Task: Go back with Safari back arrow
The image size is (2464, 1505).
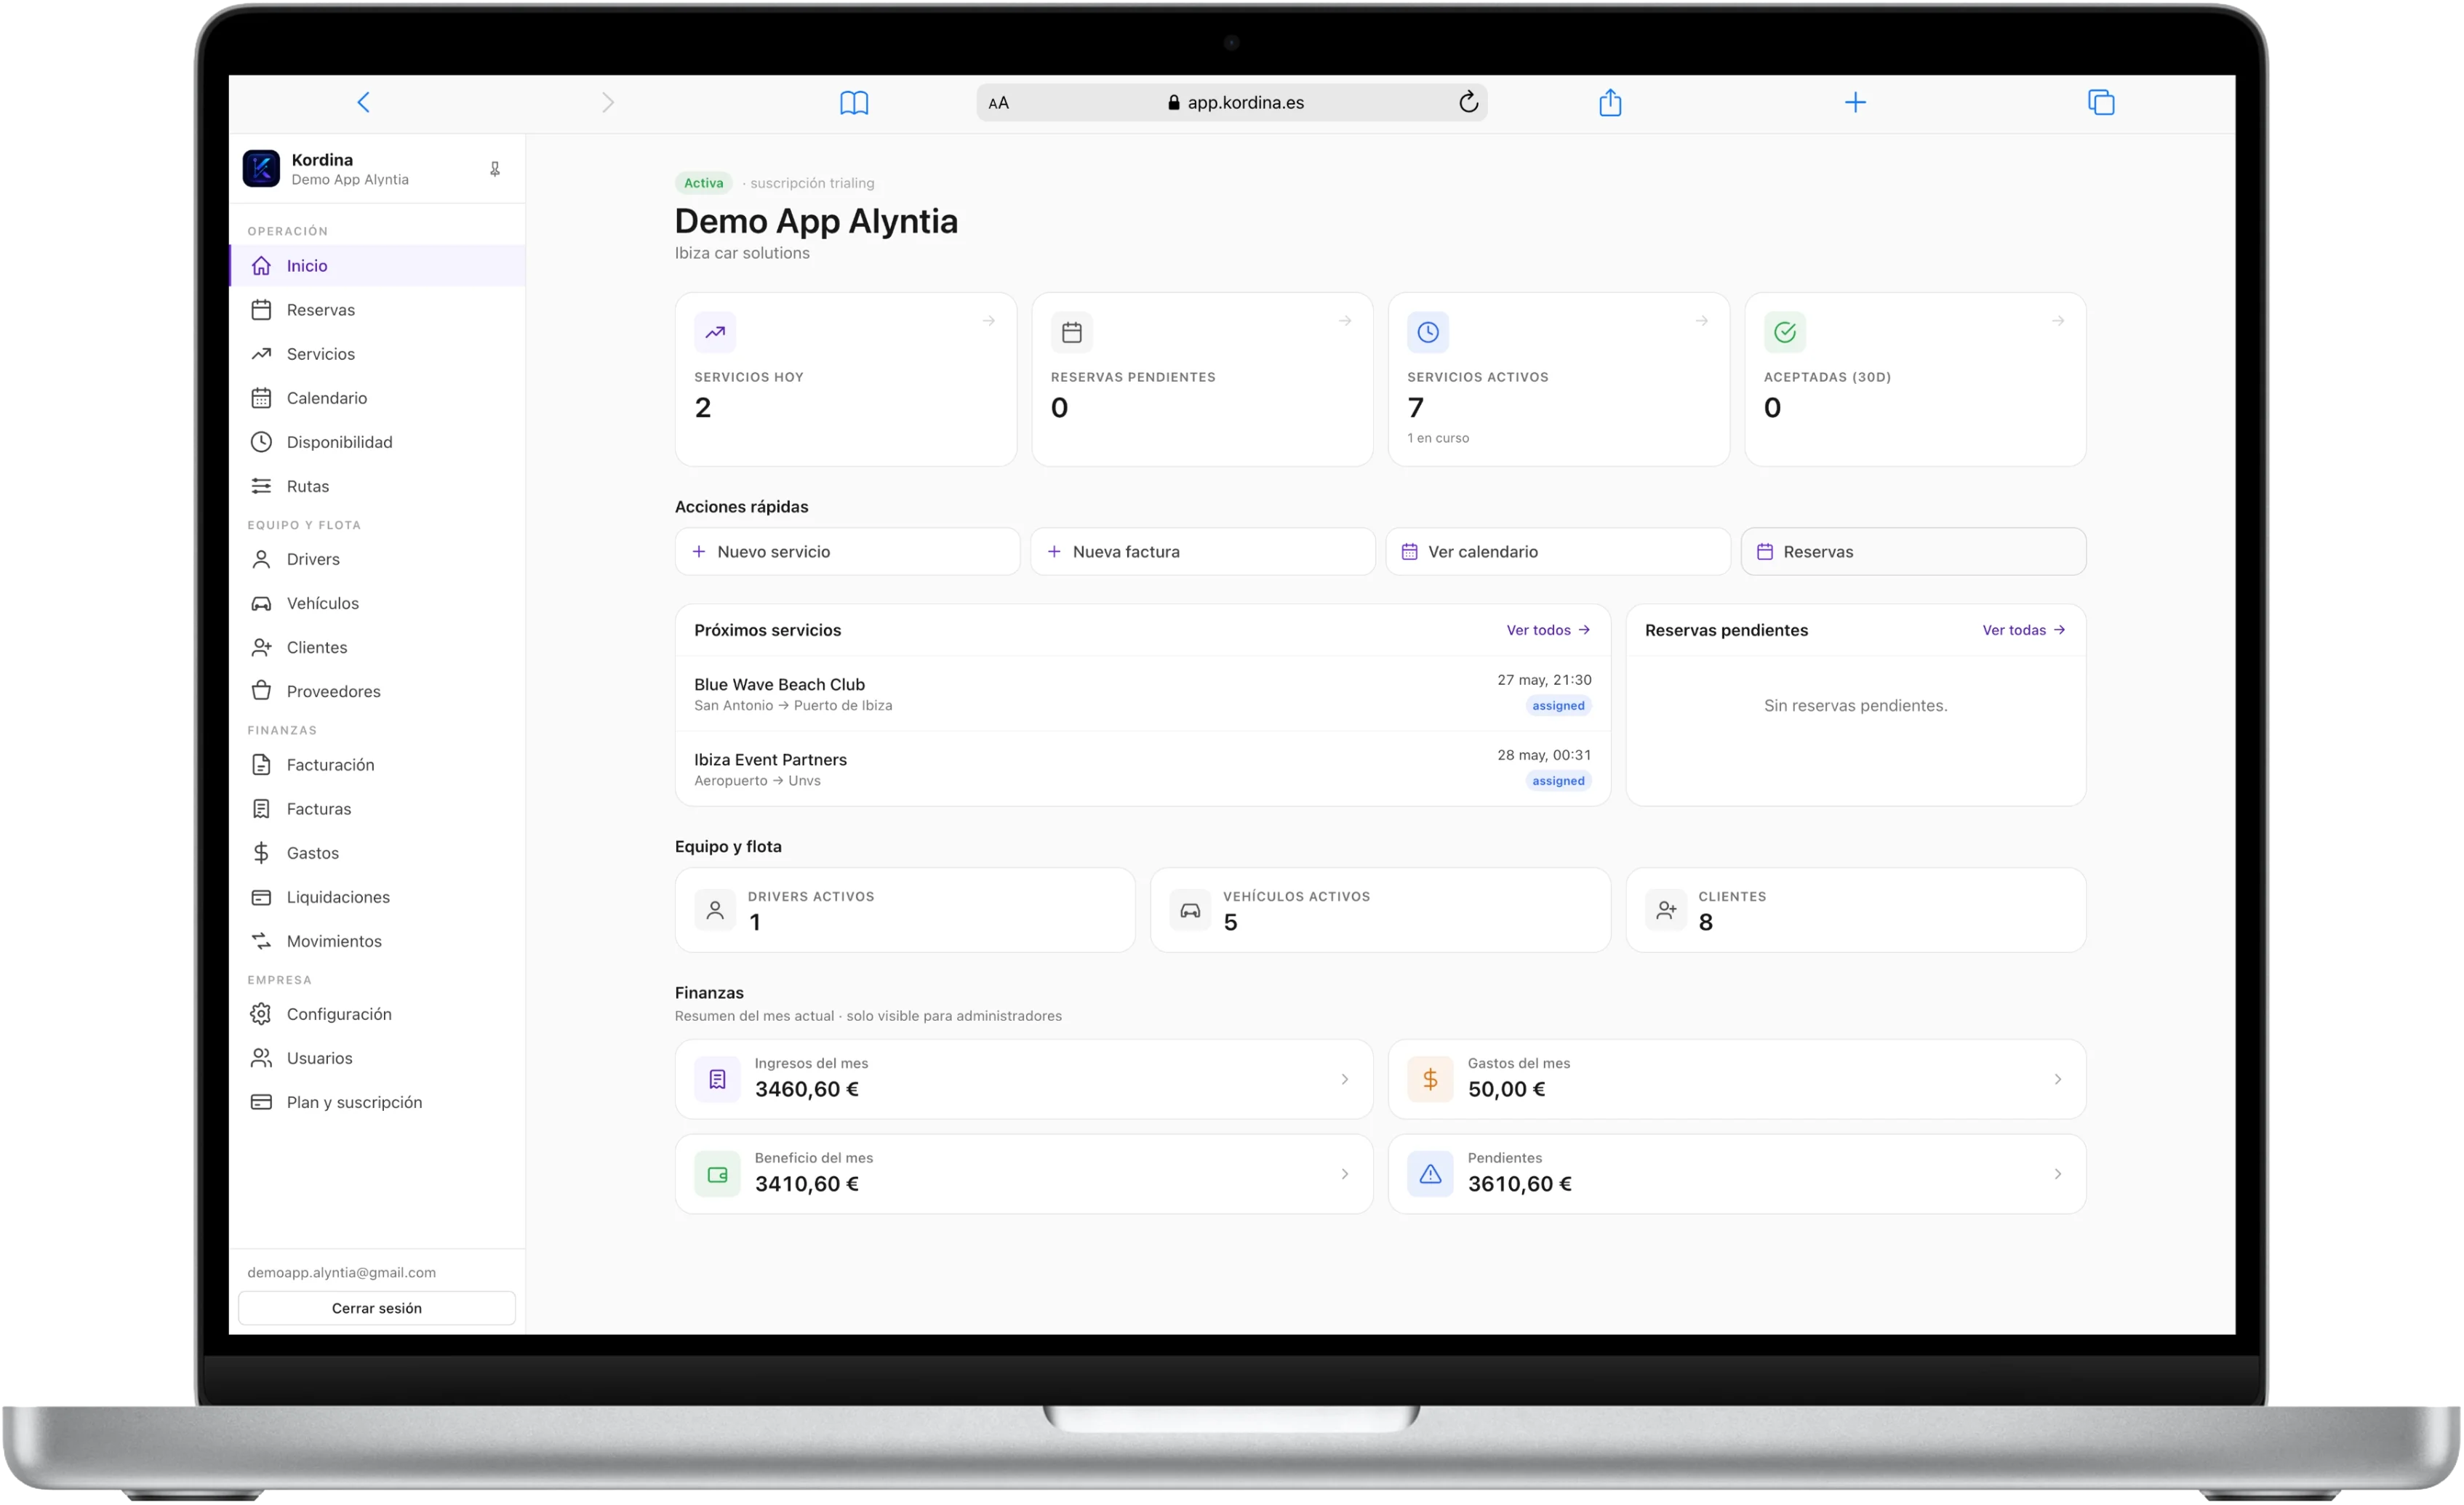Action: point(364,102)
